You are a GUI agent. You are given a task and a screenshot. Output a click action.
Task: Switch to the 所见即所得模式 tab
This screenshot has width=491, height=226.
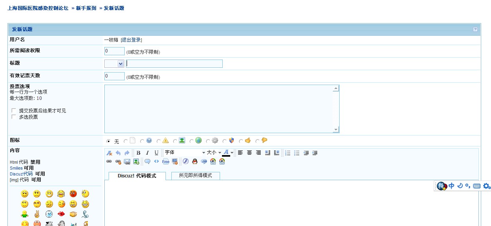click(195, 176)
